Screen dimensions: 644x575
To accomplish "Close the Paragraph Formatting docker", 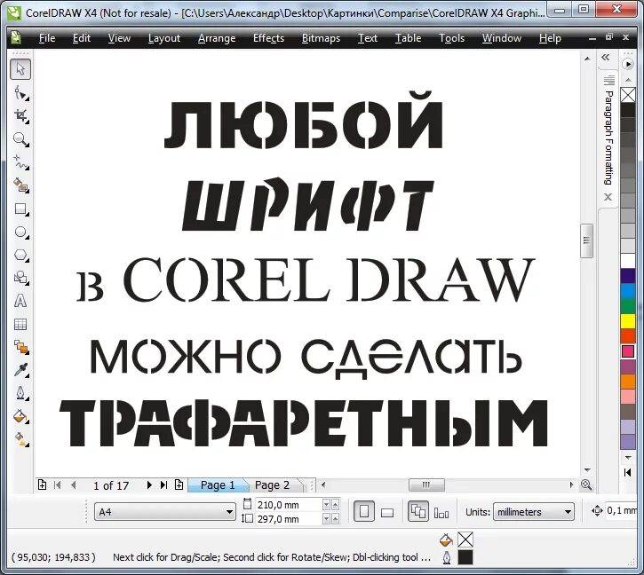I will [608, 197].
